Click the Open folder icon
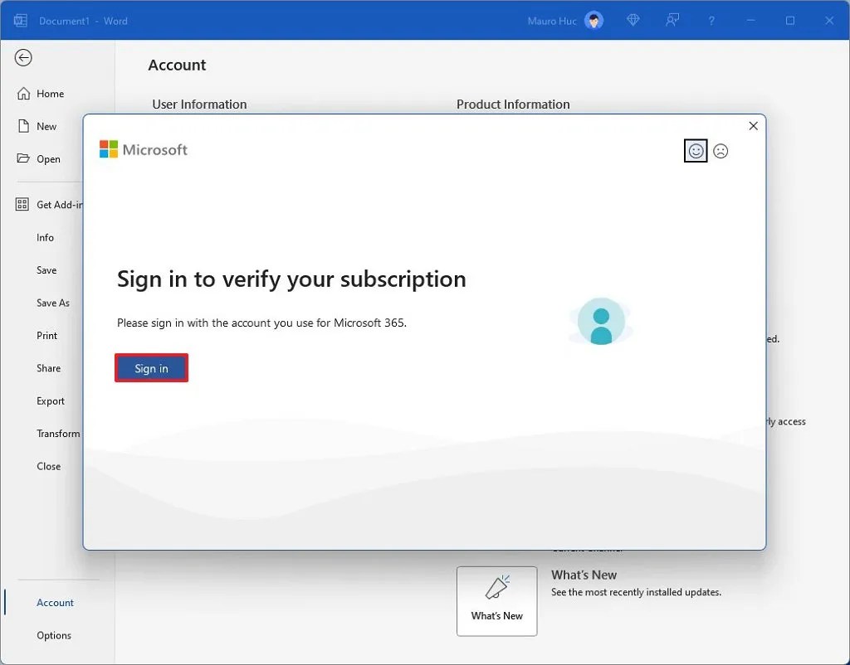Image resolution: width=850 pixels, height=665 pixels. point(22,158)
